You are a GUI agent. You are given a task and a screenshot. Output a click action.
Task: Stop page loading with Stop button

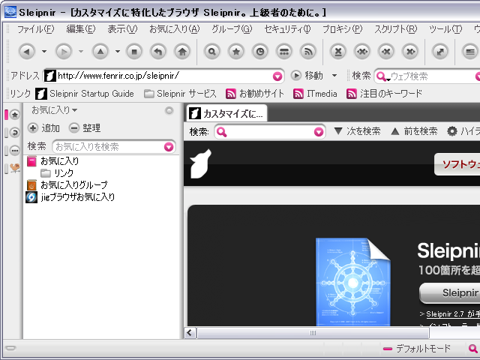coord(134,52)
